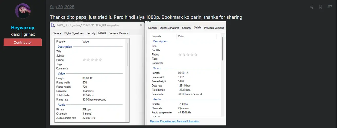The height and width of the screenshot is (128, 337).
Task: Close the TikDL Properties window
Action: [141, 25]
